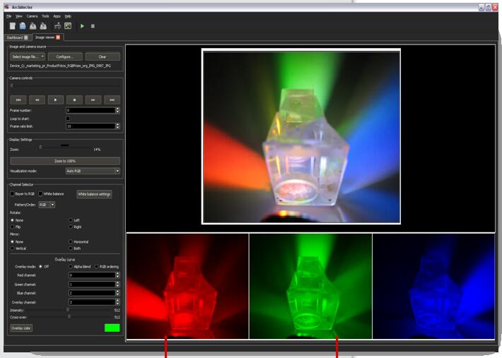This screenshot has height=358, width=502.
Task: Click the green Run arrow in toolbar
Action: pyautogui.click(x=82, y=26)
